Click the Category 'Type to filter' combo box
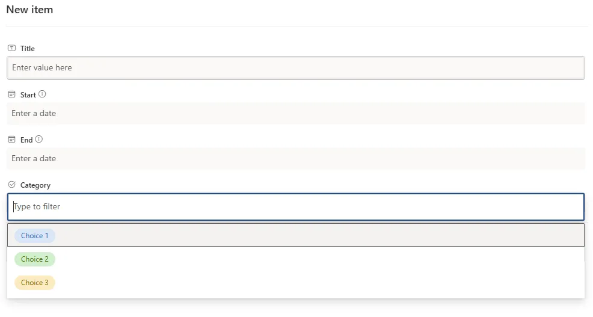This screenshot has height=317, width=593. click(295, 207)
